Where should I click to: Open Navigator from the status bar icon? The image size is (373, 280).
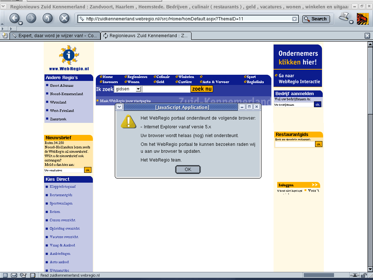5,275
